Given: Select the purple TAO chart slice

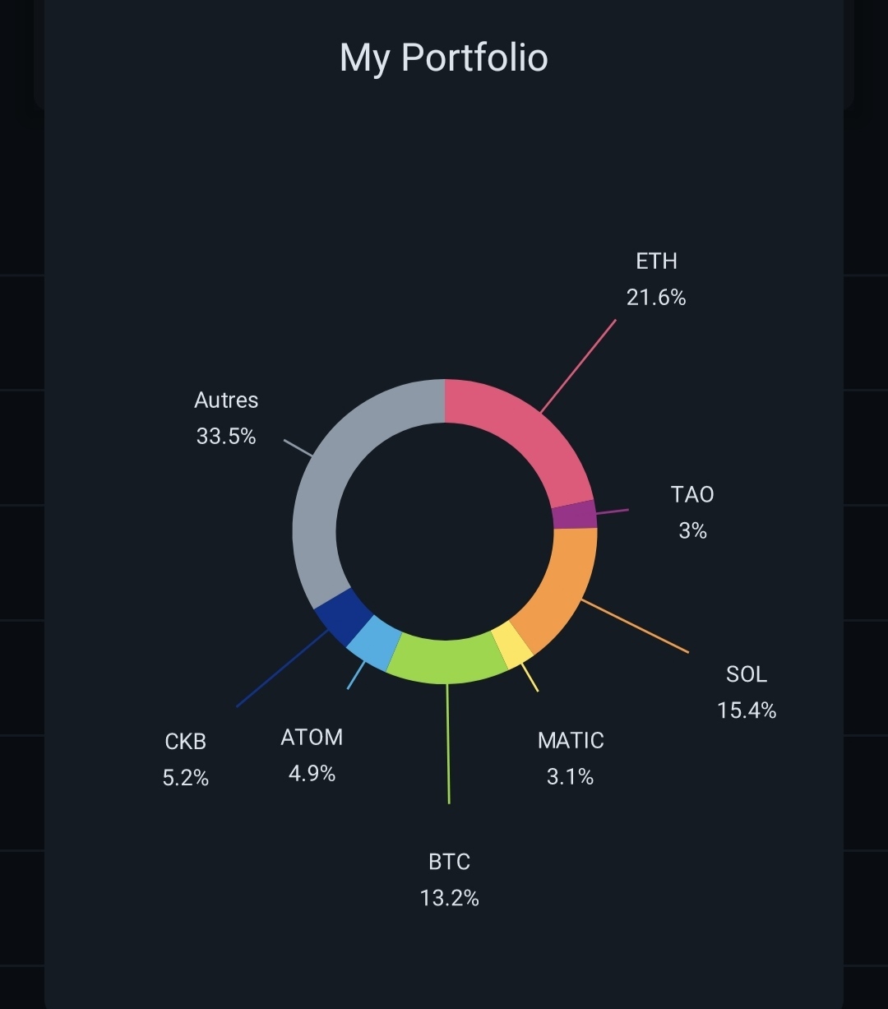Looking at the screenshot, I should (x=574, y=515).
